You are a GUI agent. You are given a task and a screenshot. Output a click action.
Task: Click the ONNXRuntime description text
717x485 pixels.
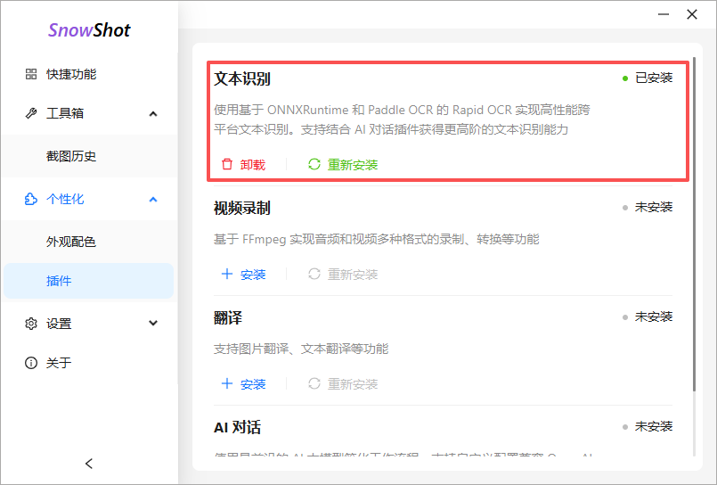[402, 119]
